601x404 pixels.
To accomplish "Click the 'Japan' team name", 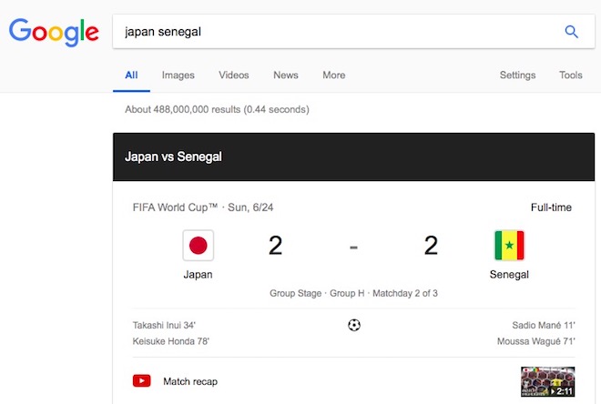I will click(198, 275).
